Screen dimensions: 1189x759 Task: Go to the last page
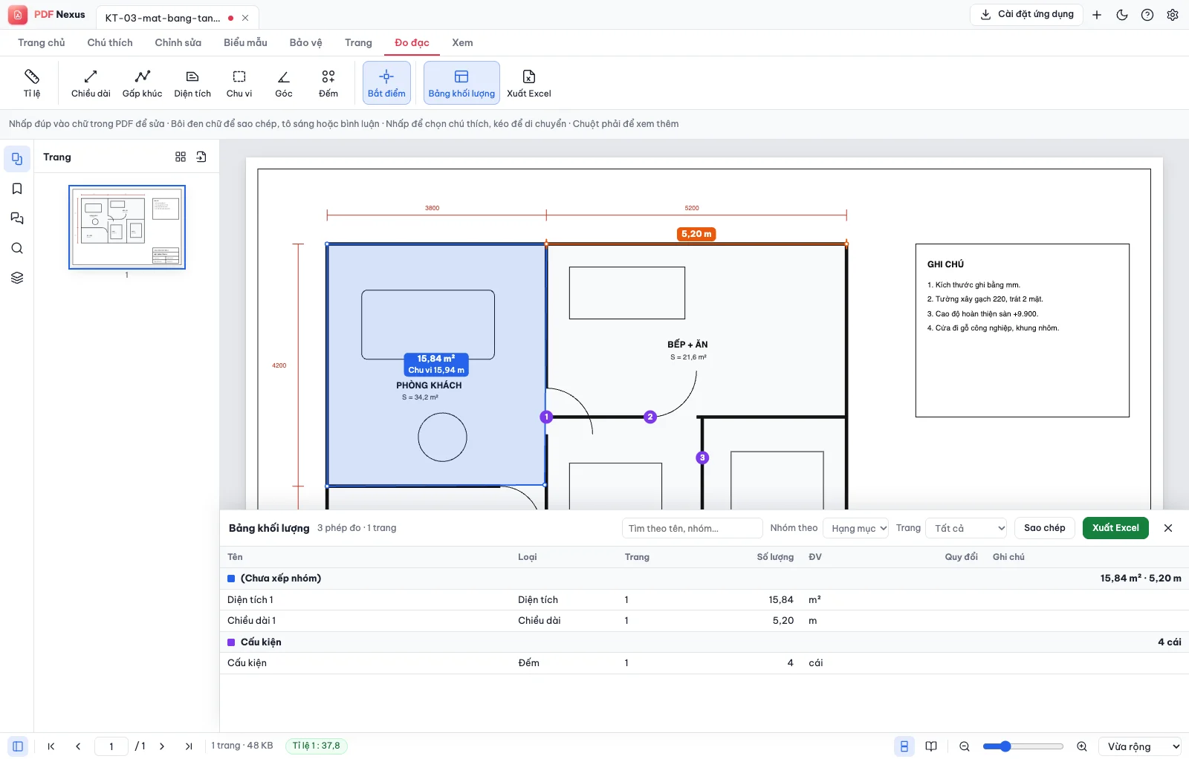(x=189, y=746)
